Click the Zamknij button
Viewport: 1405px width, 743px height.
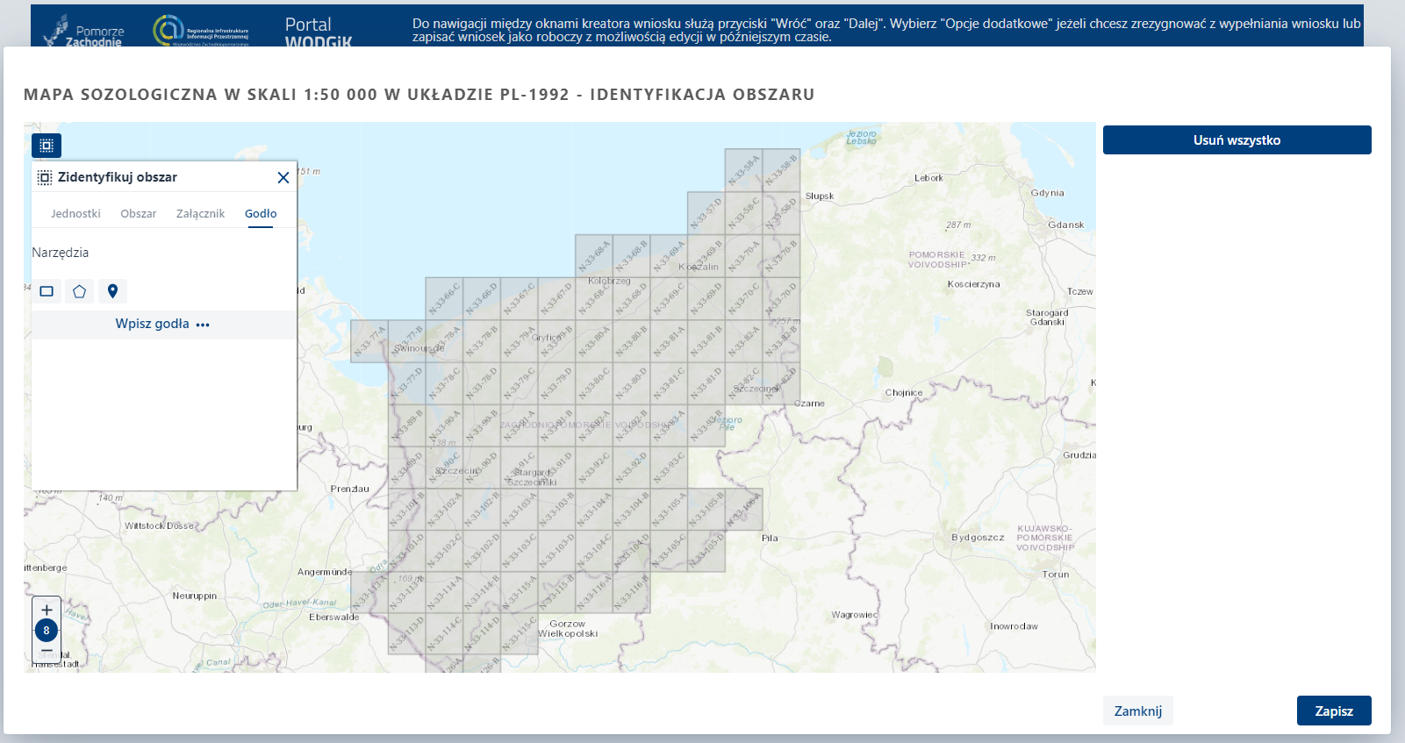coord(1137,711)
